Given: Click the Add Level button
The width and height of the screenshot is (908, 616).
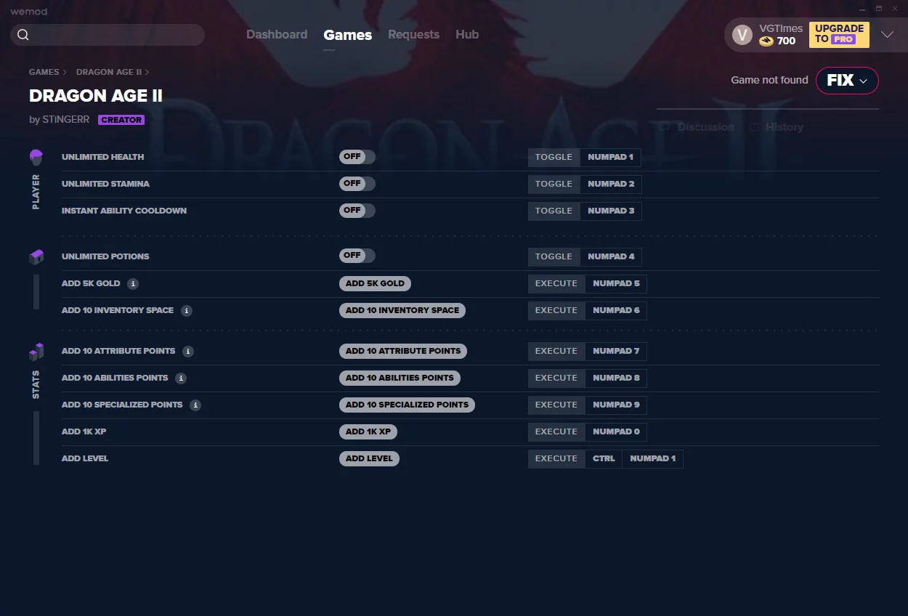Looking at the screenshot, I should pos(369,459).
